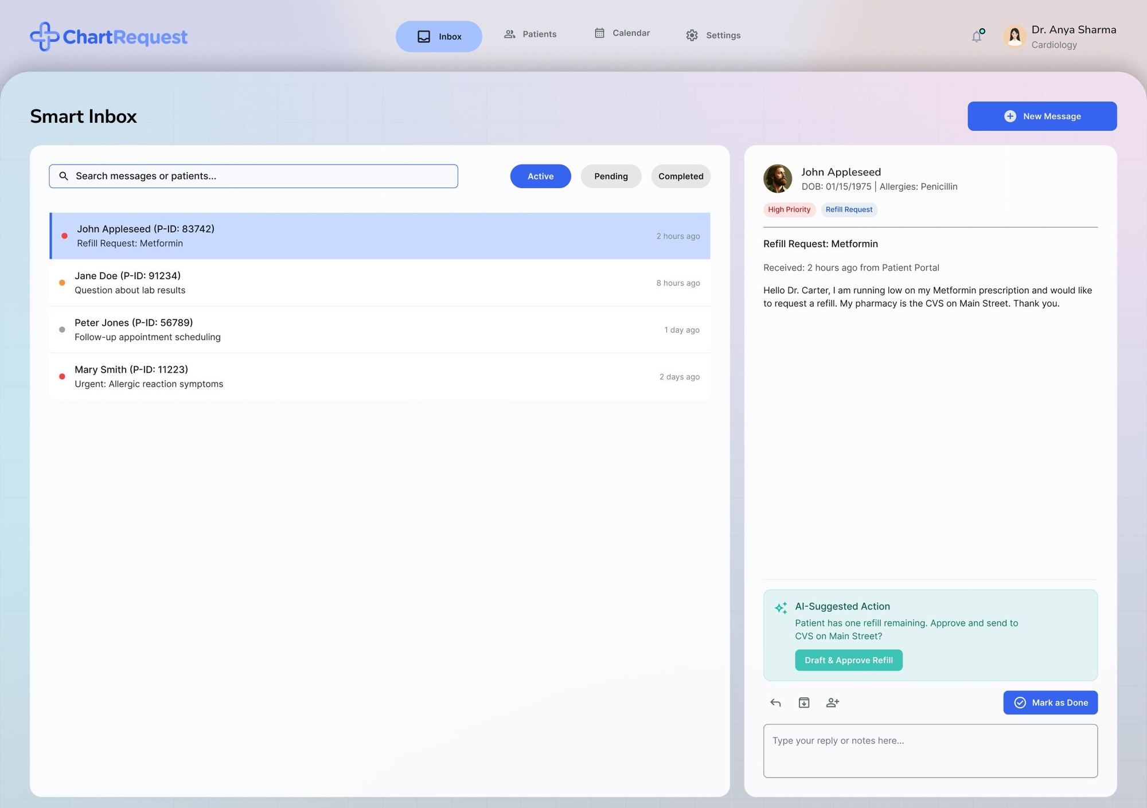Create a New Message

pyautogui.click(x=1042, y=116)
